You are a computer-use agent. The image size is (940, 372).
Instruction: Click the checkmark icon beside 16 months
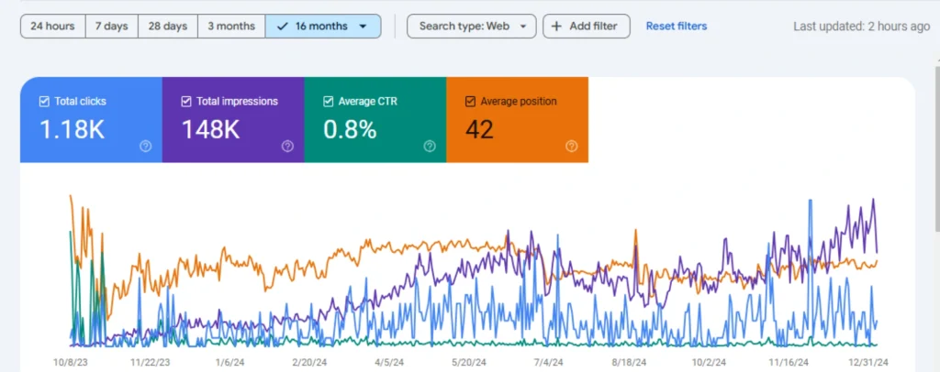(x=282, y=27)
